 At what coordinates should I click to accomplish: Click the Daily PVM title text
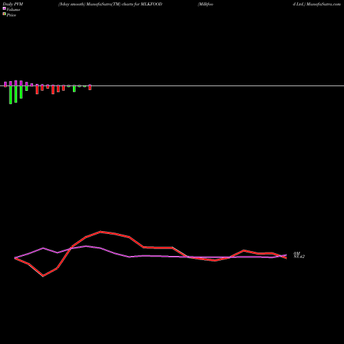13,4
